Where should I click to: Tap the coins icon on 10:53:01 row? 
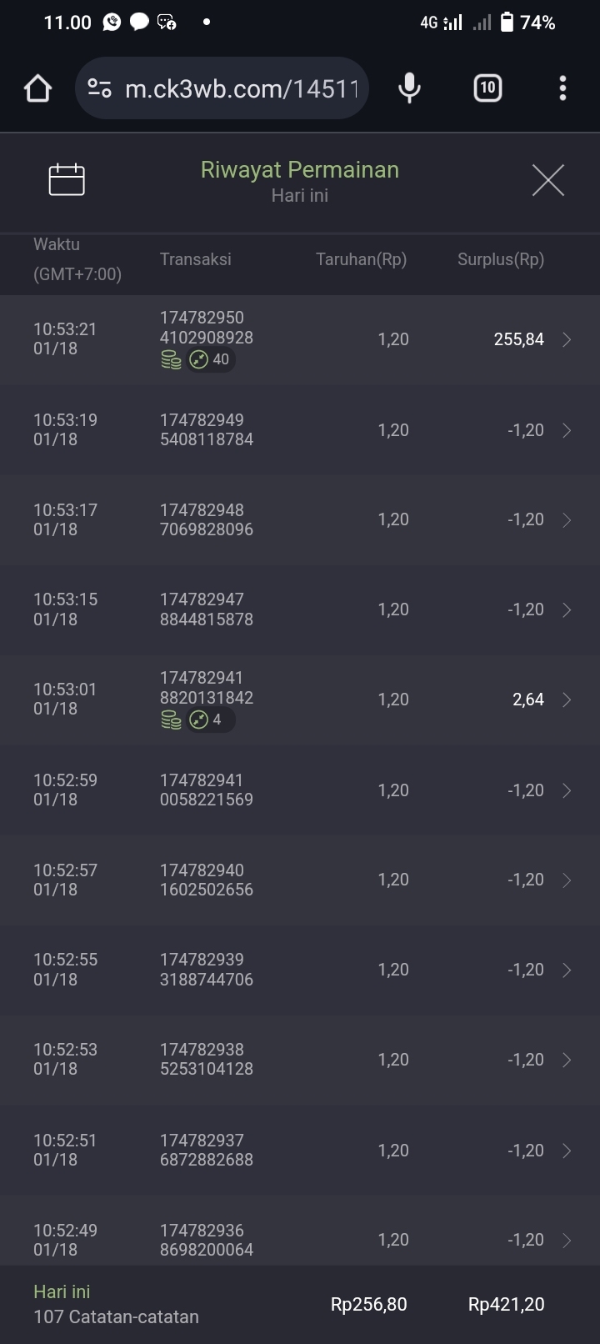coord(171,720)
